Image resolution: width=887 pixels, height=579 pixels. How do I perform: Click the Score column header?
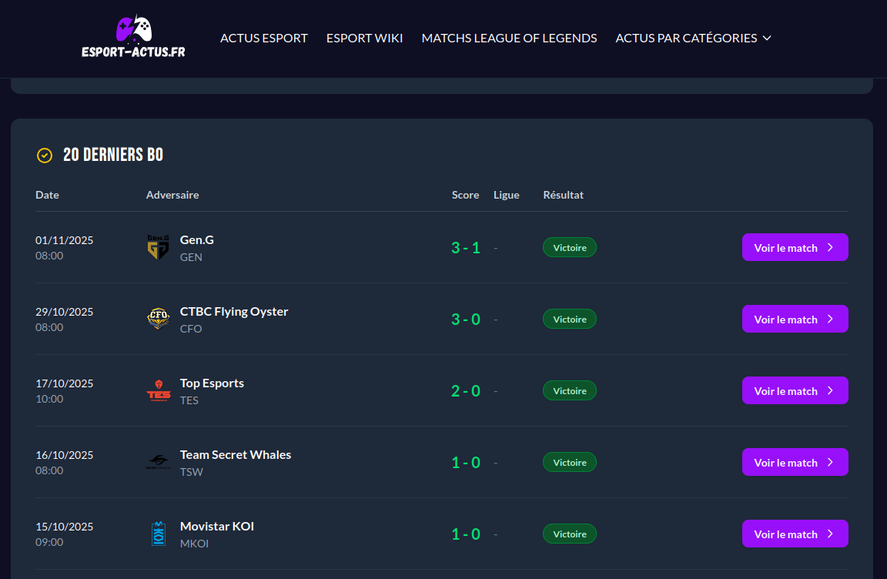(x=466, y=195)
